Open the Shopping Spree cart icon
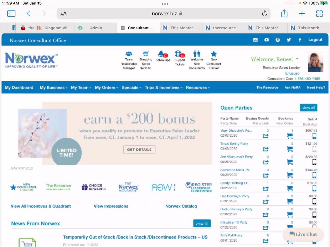 click(146, 54)
